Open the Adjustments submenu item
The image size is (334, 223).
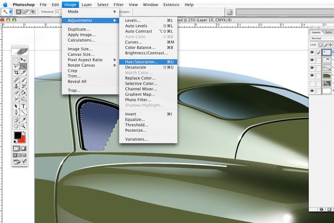click(x=90, y=21)
